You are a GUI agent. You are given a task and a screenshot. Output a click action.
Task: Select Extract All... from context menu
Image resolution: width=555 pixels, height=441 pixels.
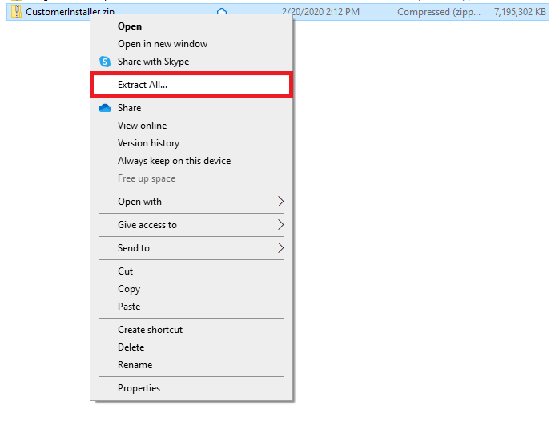click(x=143, y=85)
